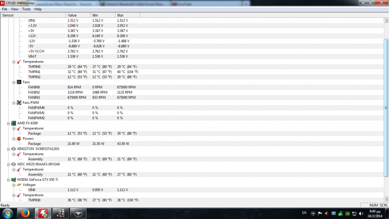This screenshot has height=219, width=389.
Task: Open the Tools menu
Action: pyautogui.click(x=26, y=9)
